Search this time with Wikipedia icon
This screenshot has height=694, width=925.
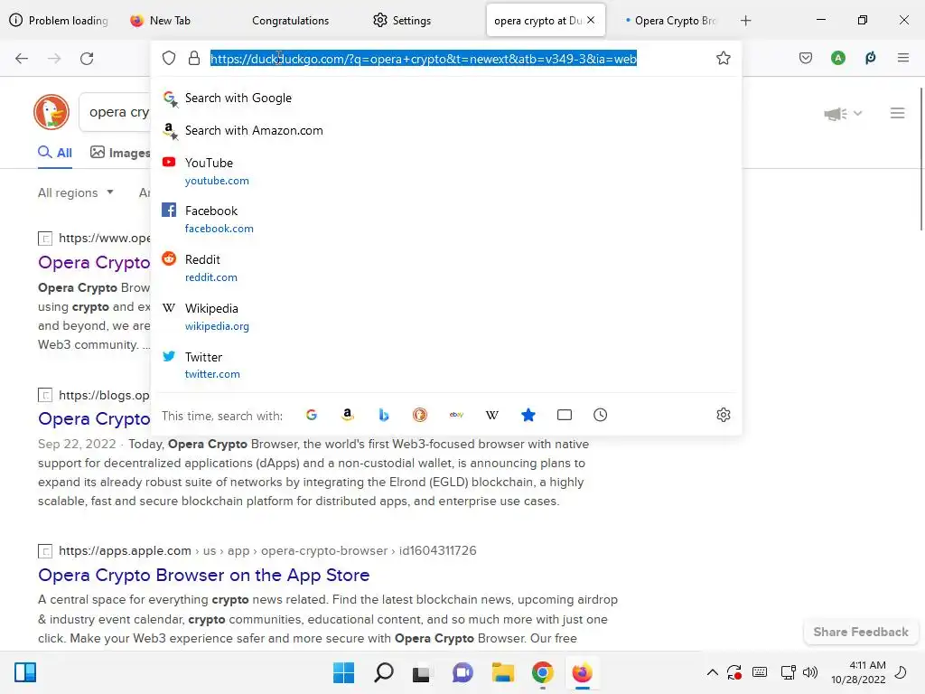[492, 415]
